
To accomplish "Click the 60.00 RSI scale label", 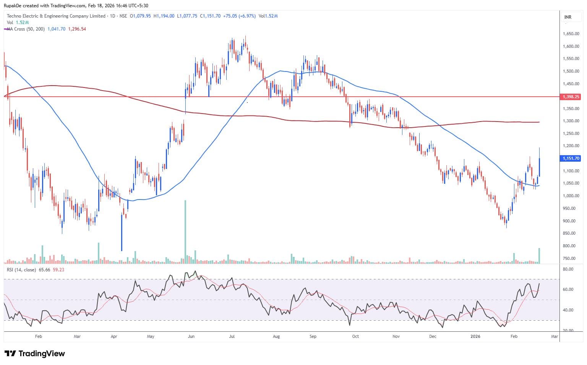I will tap(568, 289).
